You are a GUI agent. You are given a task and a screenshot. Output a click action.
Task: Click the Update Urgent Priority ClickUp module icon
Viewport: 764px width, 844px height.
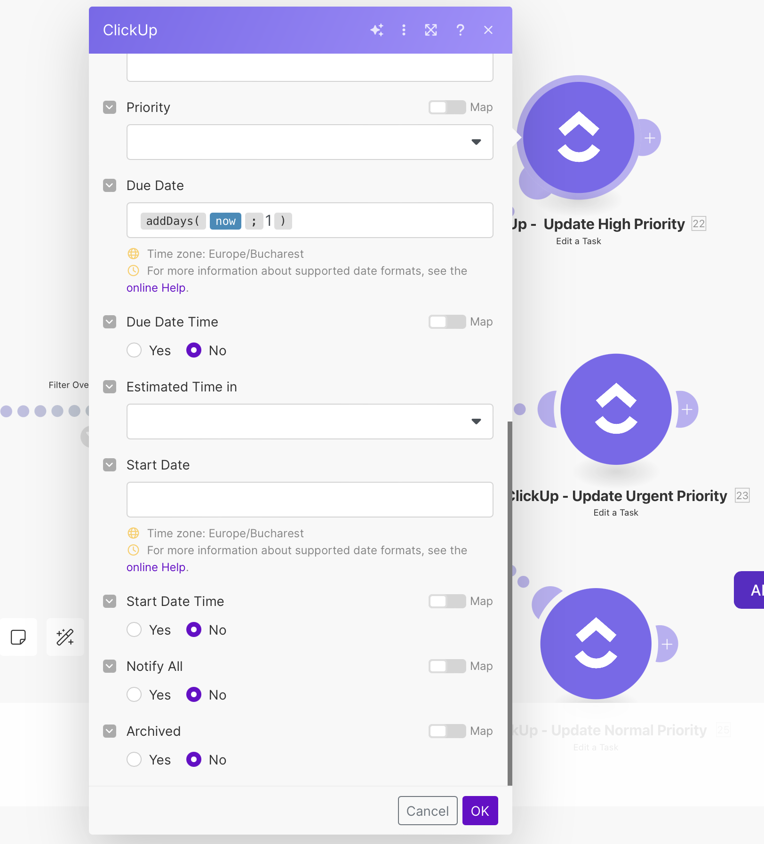[615, 409]
